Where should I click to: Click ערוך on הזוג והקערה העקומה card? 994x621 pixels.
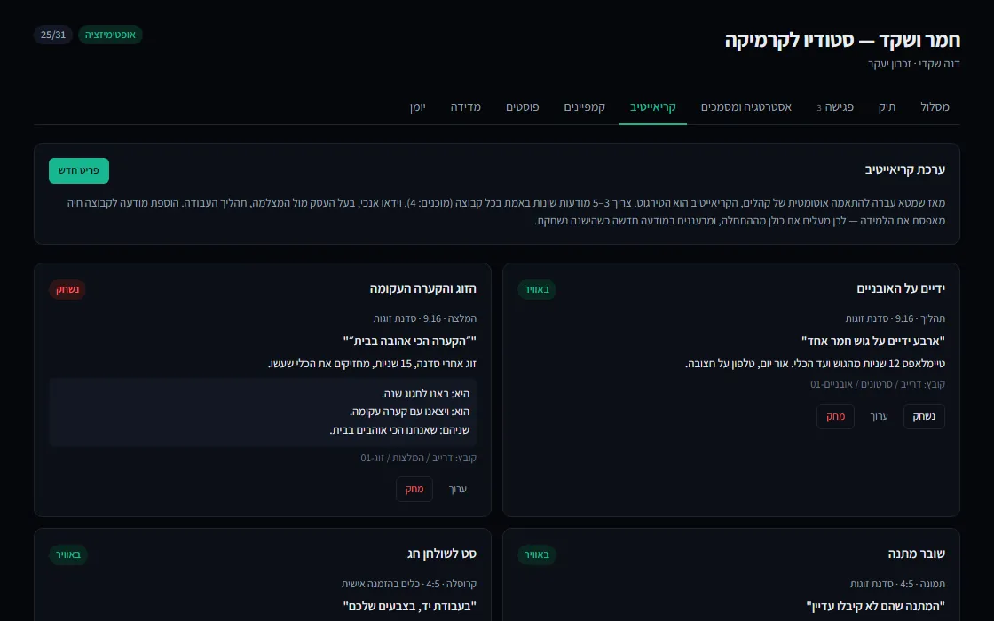pyautogui.click(x=458, y=489)
